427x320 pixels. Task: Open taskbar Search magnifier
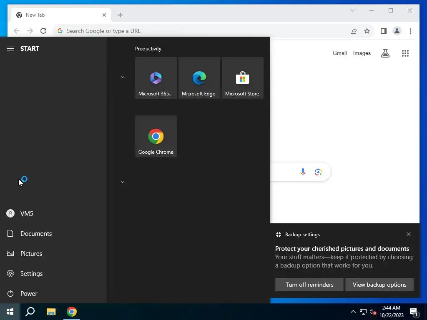coord(30,312)
